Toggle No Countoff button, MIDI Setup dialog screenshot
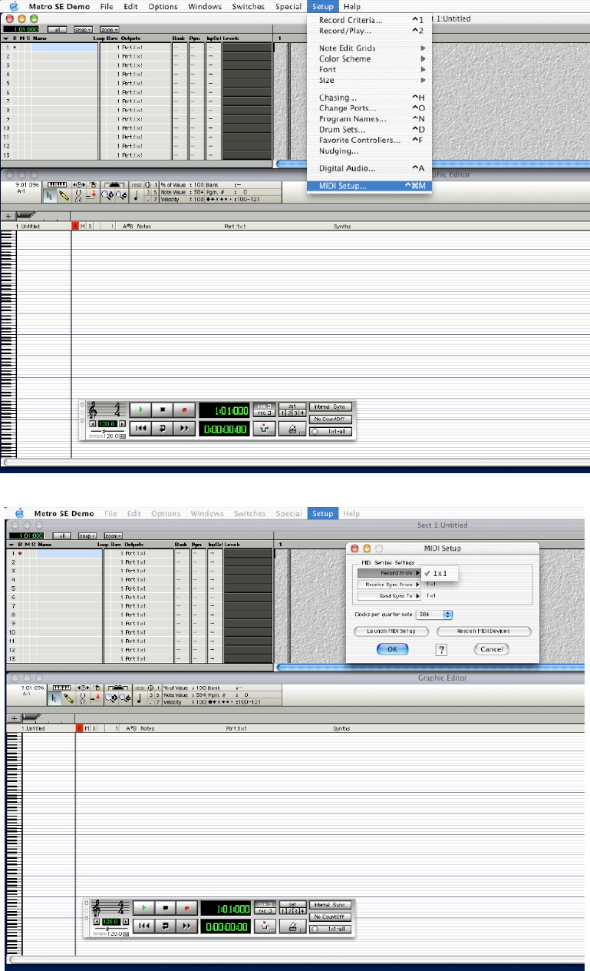 click(331, 916)
